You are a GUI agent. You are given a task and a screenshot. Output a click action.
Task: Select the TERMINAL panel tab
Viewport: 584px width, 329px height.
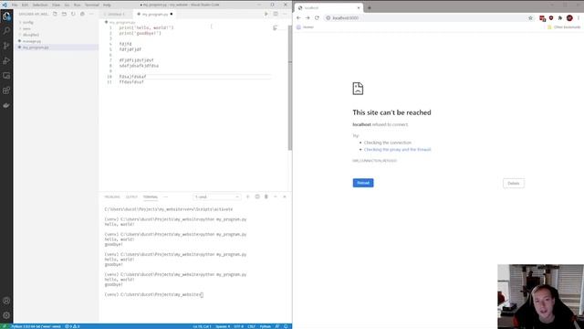pyautogui.click(x=151, y=197)
